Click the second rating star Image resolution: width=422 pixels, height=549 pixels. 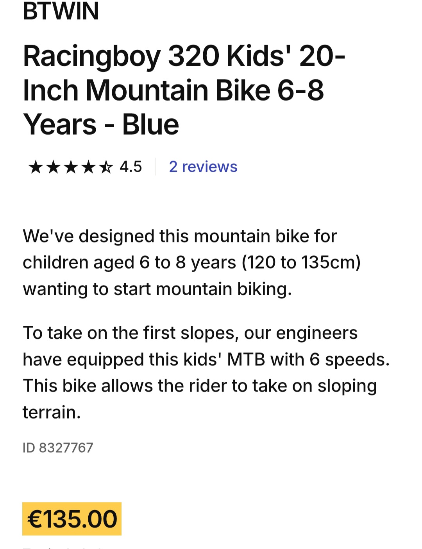(53, 167)
